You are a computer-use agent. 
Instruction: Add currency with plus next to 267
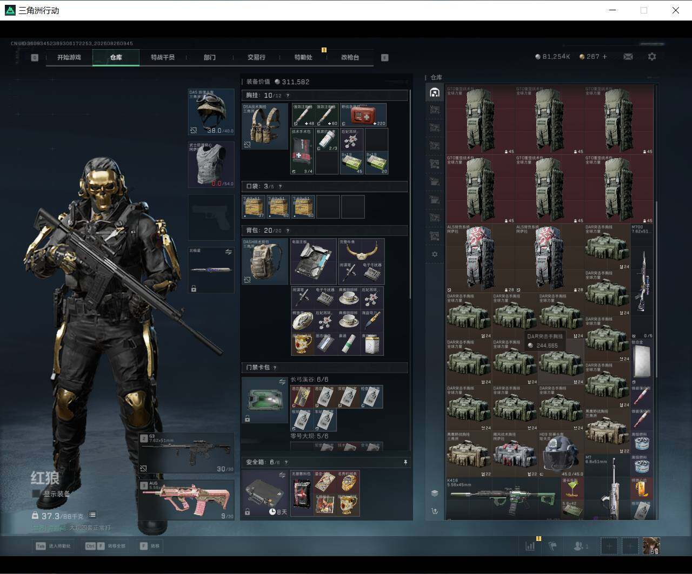[x=604, y=57]
